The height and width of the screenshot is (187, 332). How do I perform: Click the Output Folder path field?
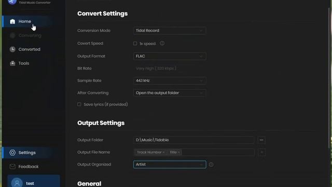pos(193,140)
